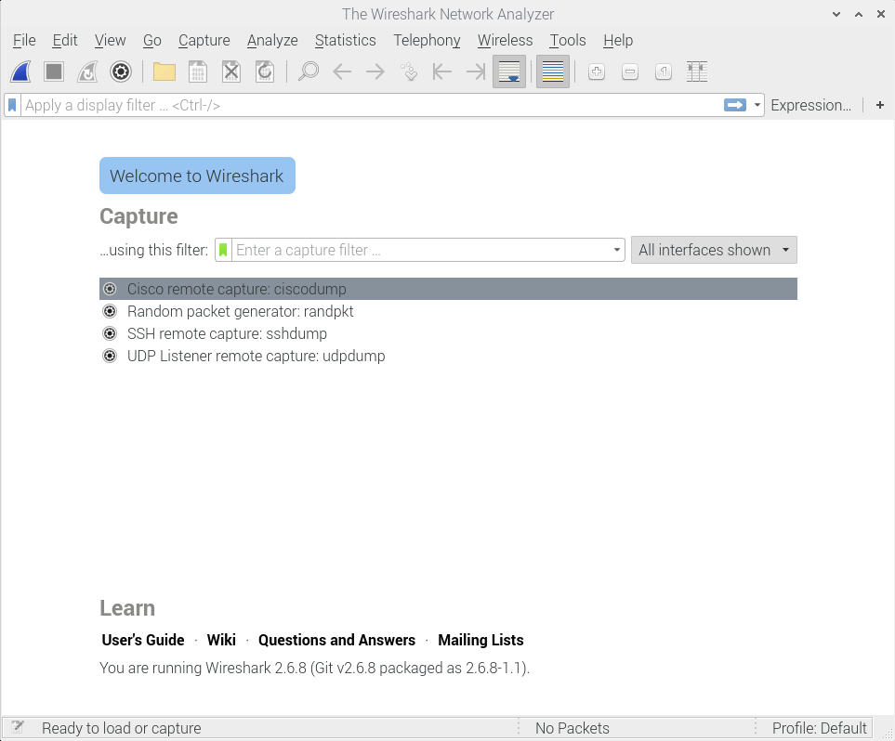The height and width of the screenshot is (741, 895).
Task: Restart the current capture
Action: pyautogui.click(x=87, y=71)
